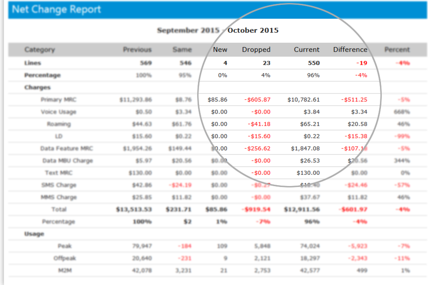Screen dimensions: 428x285
Task: Click Total previous value $13,513.53
Action: click(134, 209)
